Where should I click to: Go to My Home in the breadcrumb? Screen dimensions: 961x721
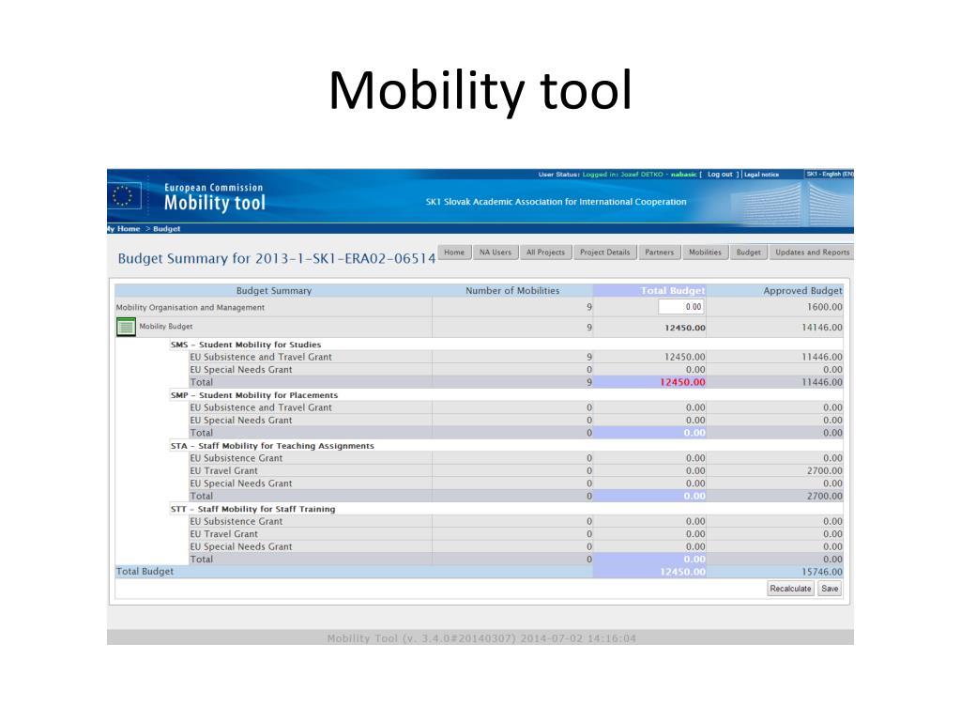124,229
